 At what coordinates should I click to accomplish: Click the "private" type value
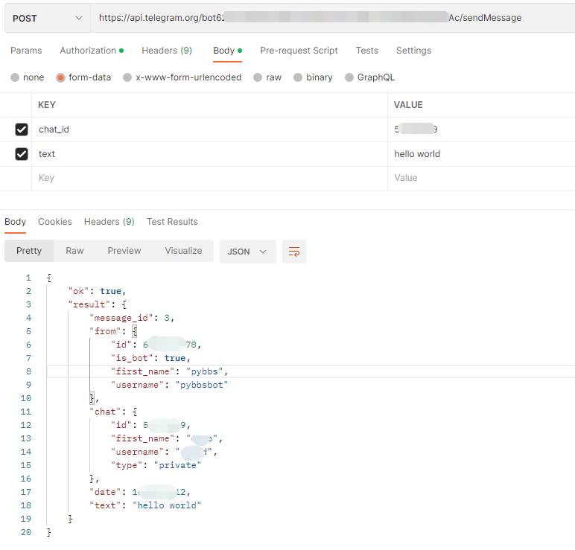pyautogui.click(x=177, y=465)
